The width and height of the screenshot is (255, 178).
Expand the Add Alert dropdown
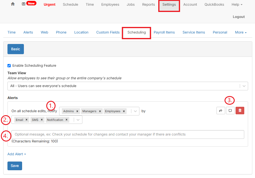click(16, 154)
